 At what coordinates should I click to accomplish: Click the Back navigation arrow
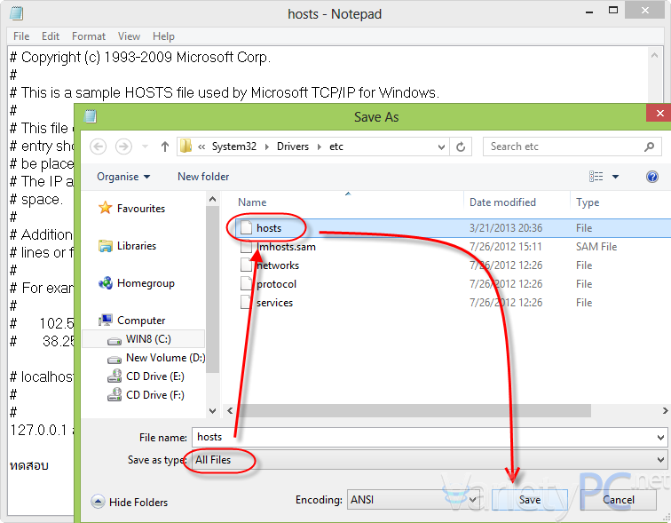click(99, 147)
